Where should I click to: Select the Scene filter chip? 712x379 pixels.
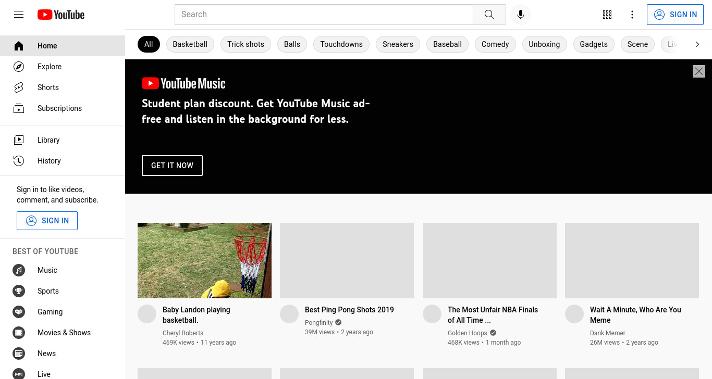(637, 44)
